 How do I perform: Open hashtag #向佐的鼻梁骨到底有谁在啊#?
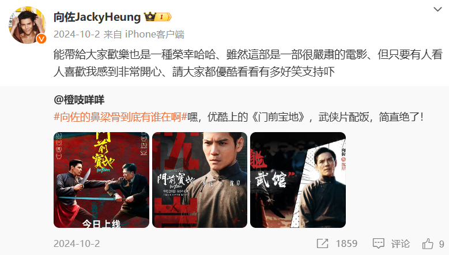coord(120,117)
